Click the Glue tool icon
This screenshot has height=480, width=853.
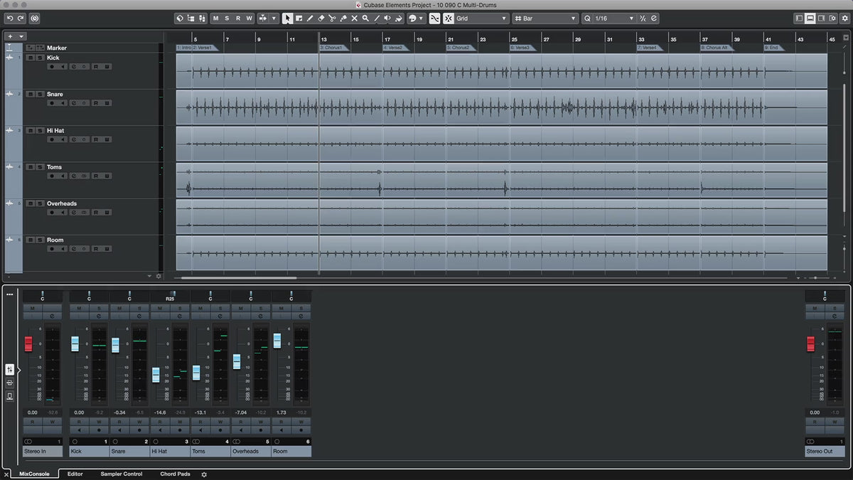coord(343,18)
